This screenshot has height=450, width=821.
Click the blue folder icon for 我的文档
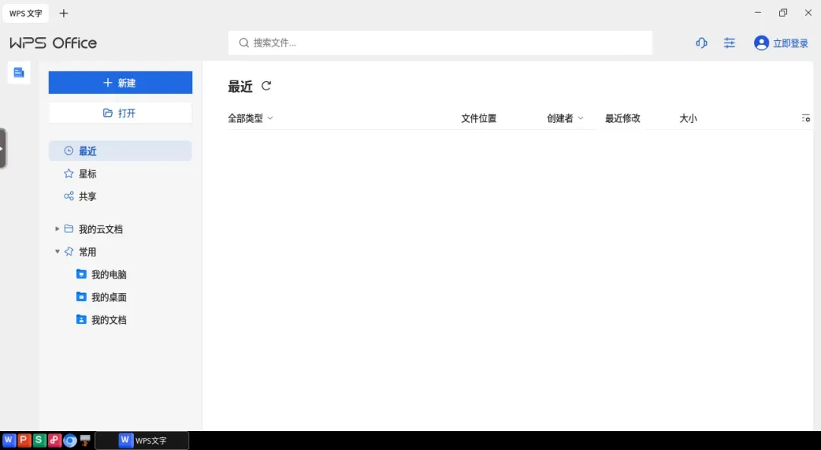click(81, 319)
